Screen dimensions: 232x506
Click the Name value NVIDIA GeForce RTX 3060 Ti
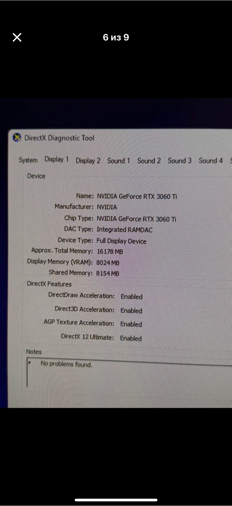[x=137, y=196]
